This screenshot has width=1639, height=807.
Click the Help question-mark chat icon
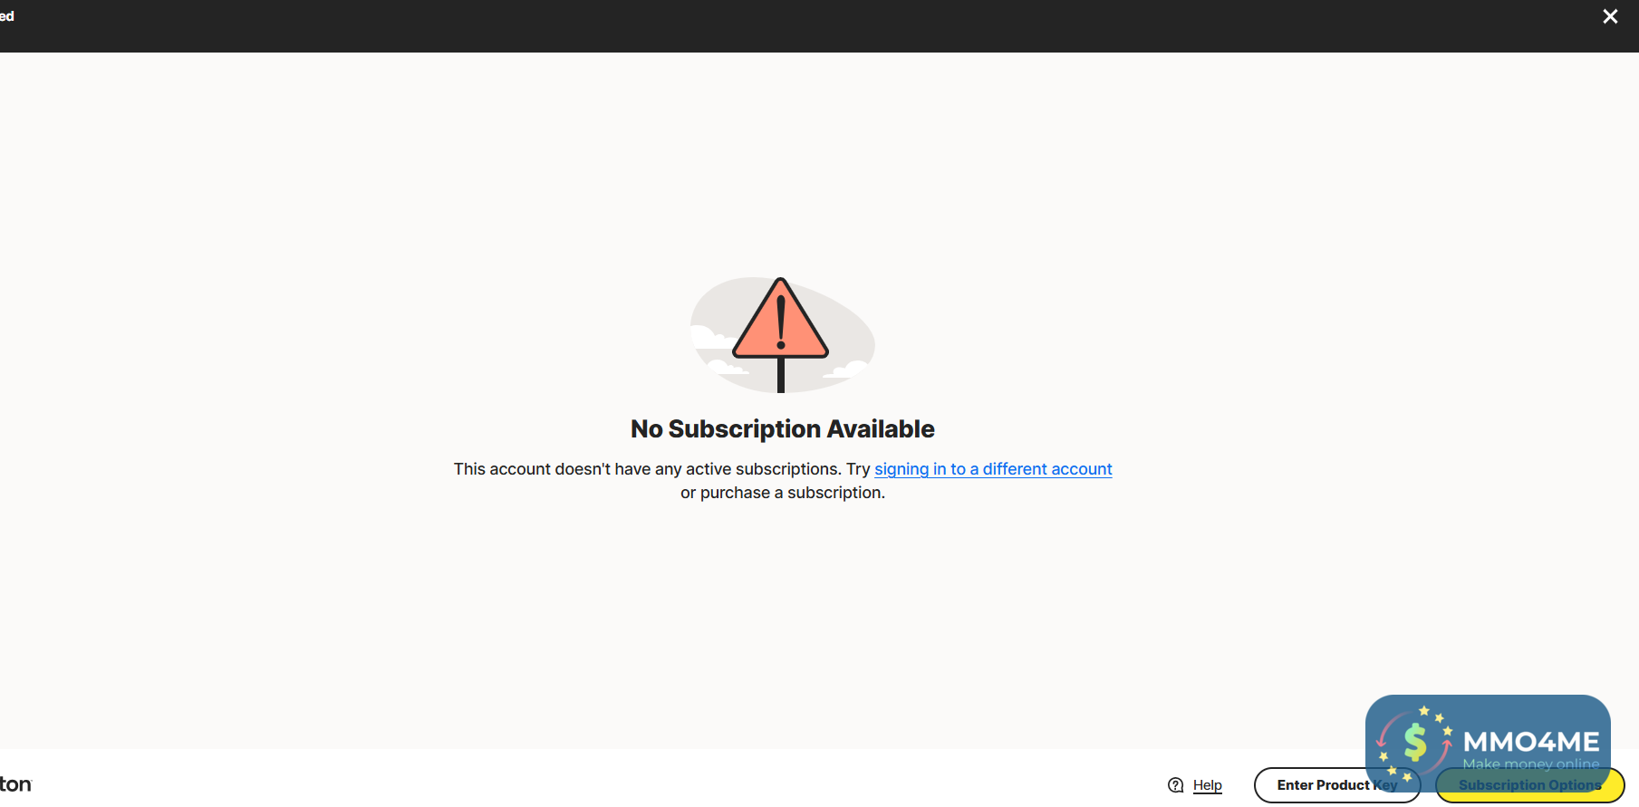(1176, 785)
